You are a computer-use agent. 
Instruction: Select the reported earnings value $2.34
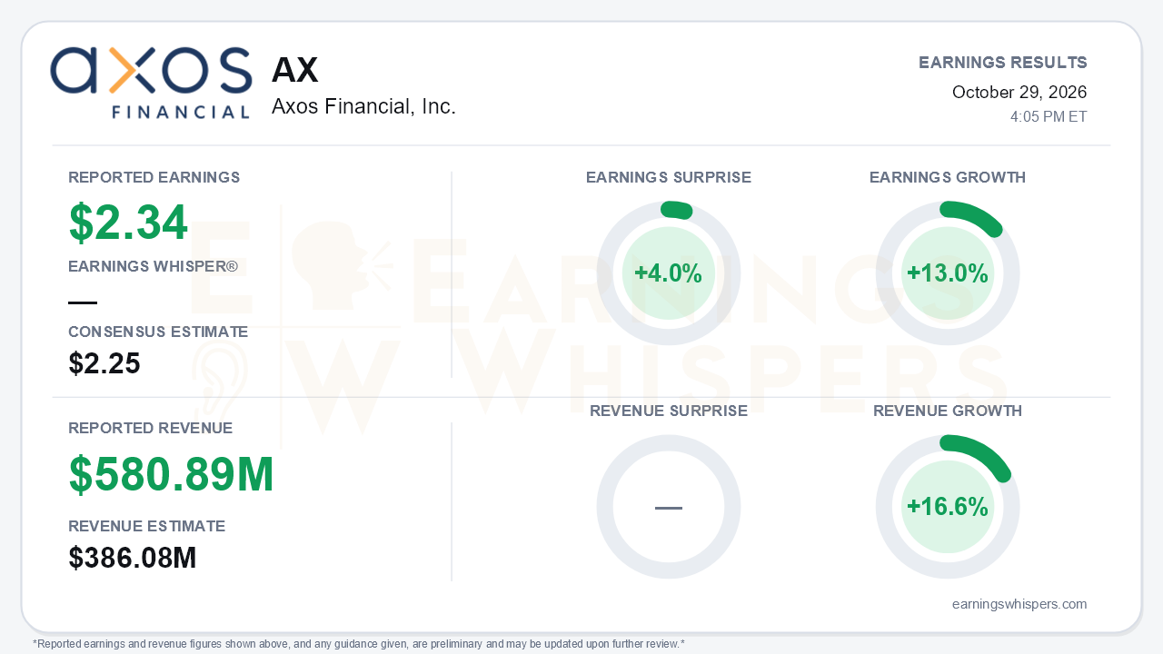pyautogui.click(x=128, y=223)
